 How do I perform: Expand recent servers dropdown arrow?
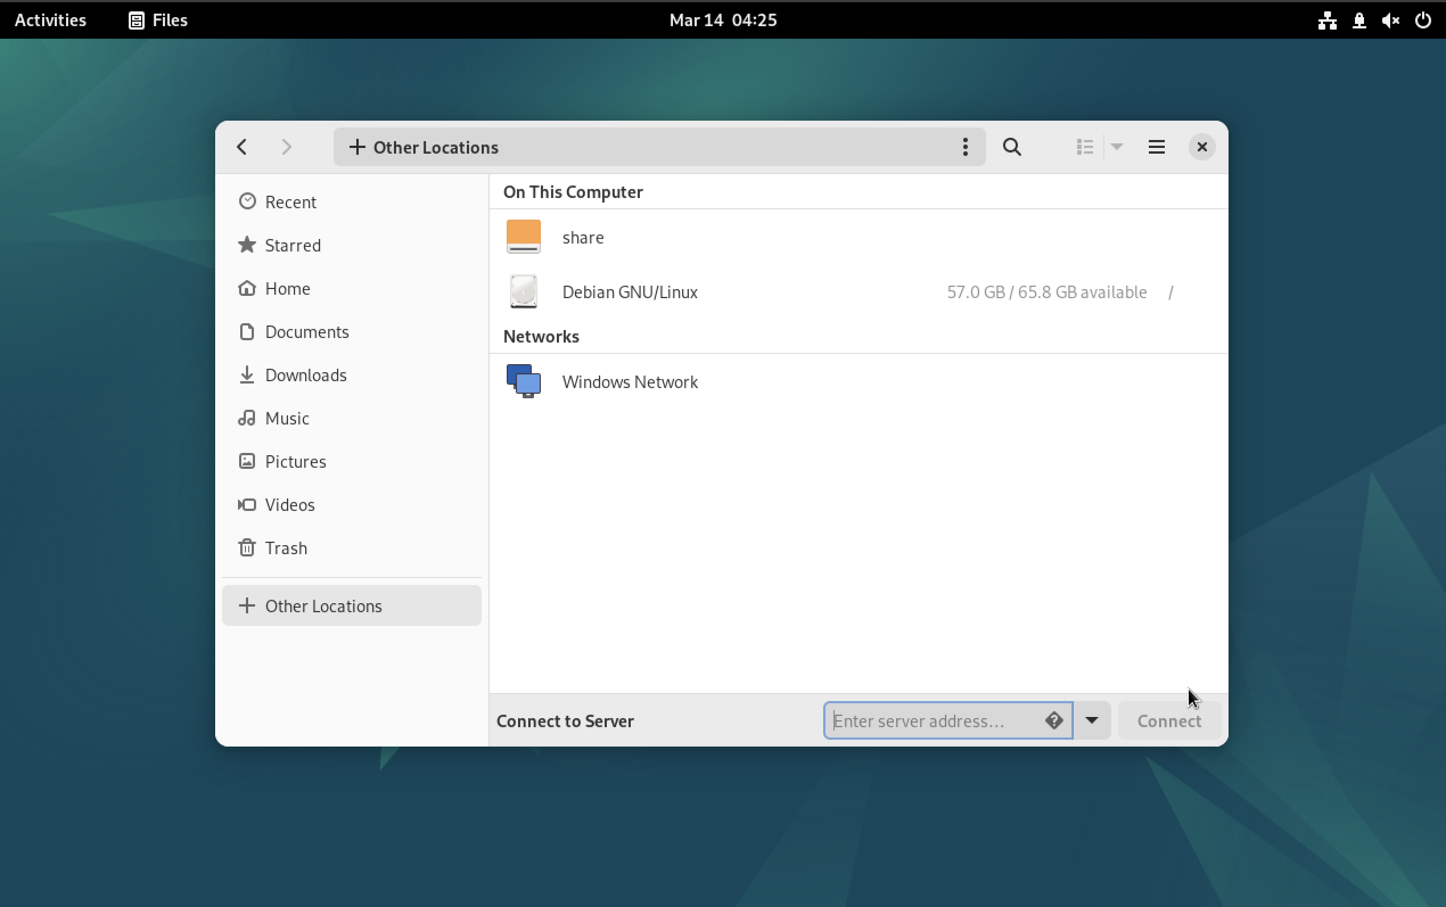1091,720
